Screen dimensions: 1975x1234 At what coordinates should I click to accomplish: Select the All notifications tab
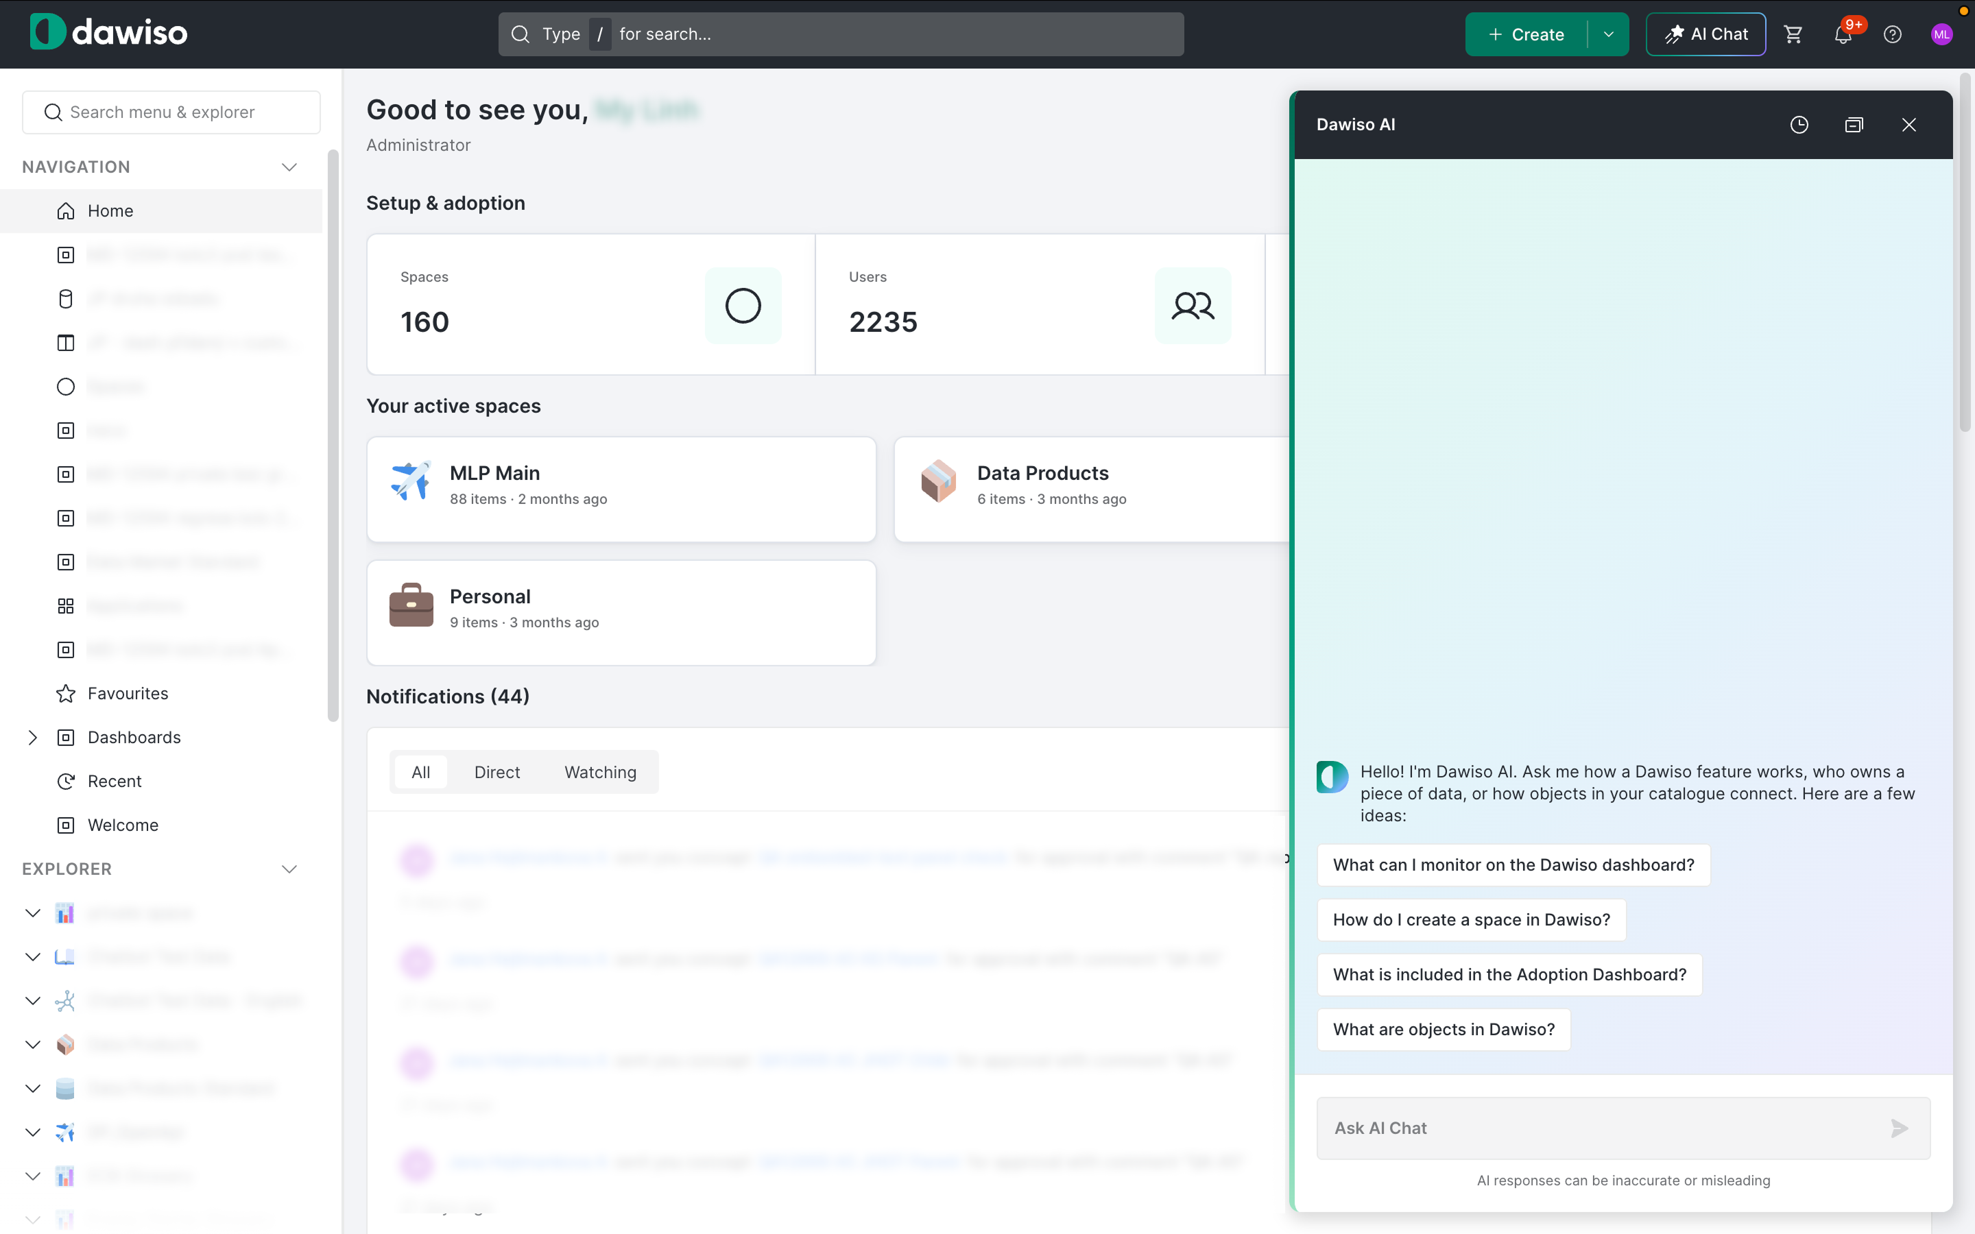(420, 772)
